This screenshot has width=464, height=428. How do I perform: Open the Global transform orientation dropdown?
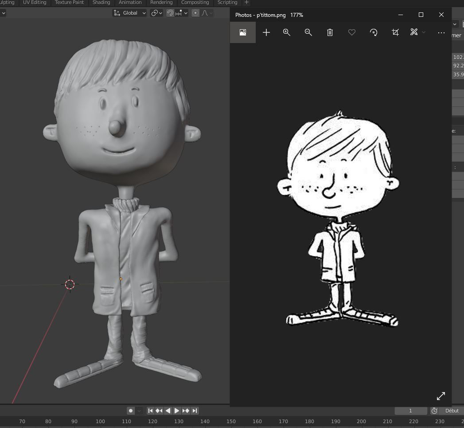[130, 13]
